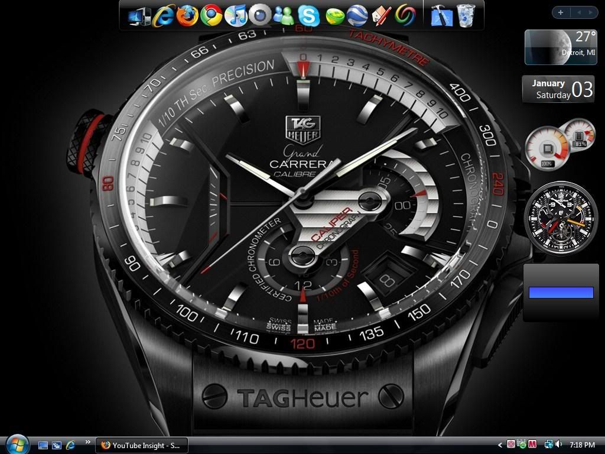
Task: Show hidden system tray icons
Action: click(500, 445)
